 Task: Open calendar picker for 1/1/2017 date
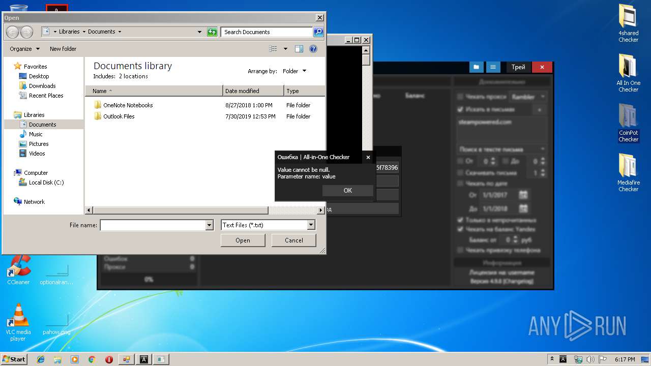coord(523,195)
